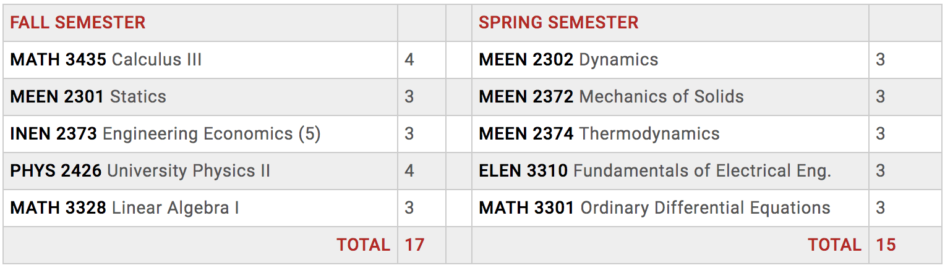Click the Fall semester TOTAL label
The height and width of the screenshot is (268, 945).
click(363, 245)
